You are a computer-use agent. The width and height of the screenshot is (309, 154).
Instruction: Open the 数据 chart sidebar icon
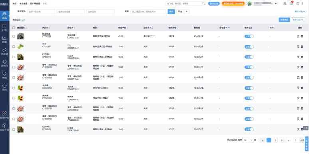pyautogui.click(x=4, y=39)
